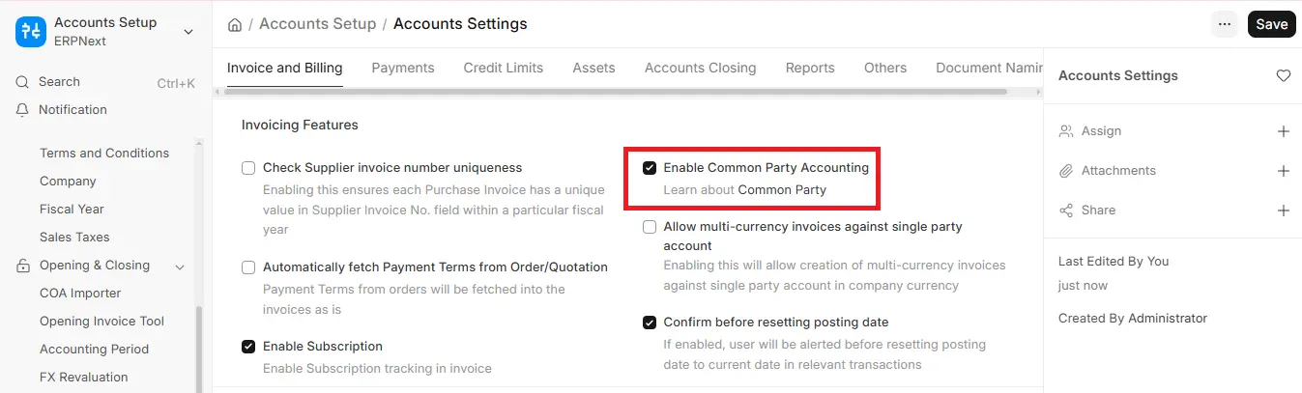Click the Notification bell icon
This screenshot has height=393, width=1302.
point(22,110)
